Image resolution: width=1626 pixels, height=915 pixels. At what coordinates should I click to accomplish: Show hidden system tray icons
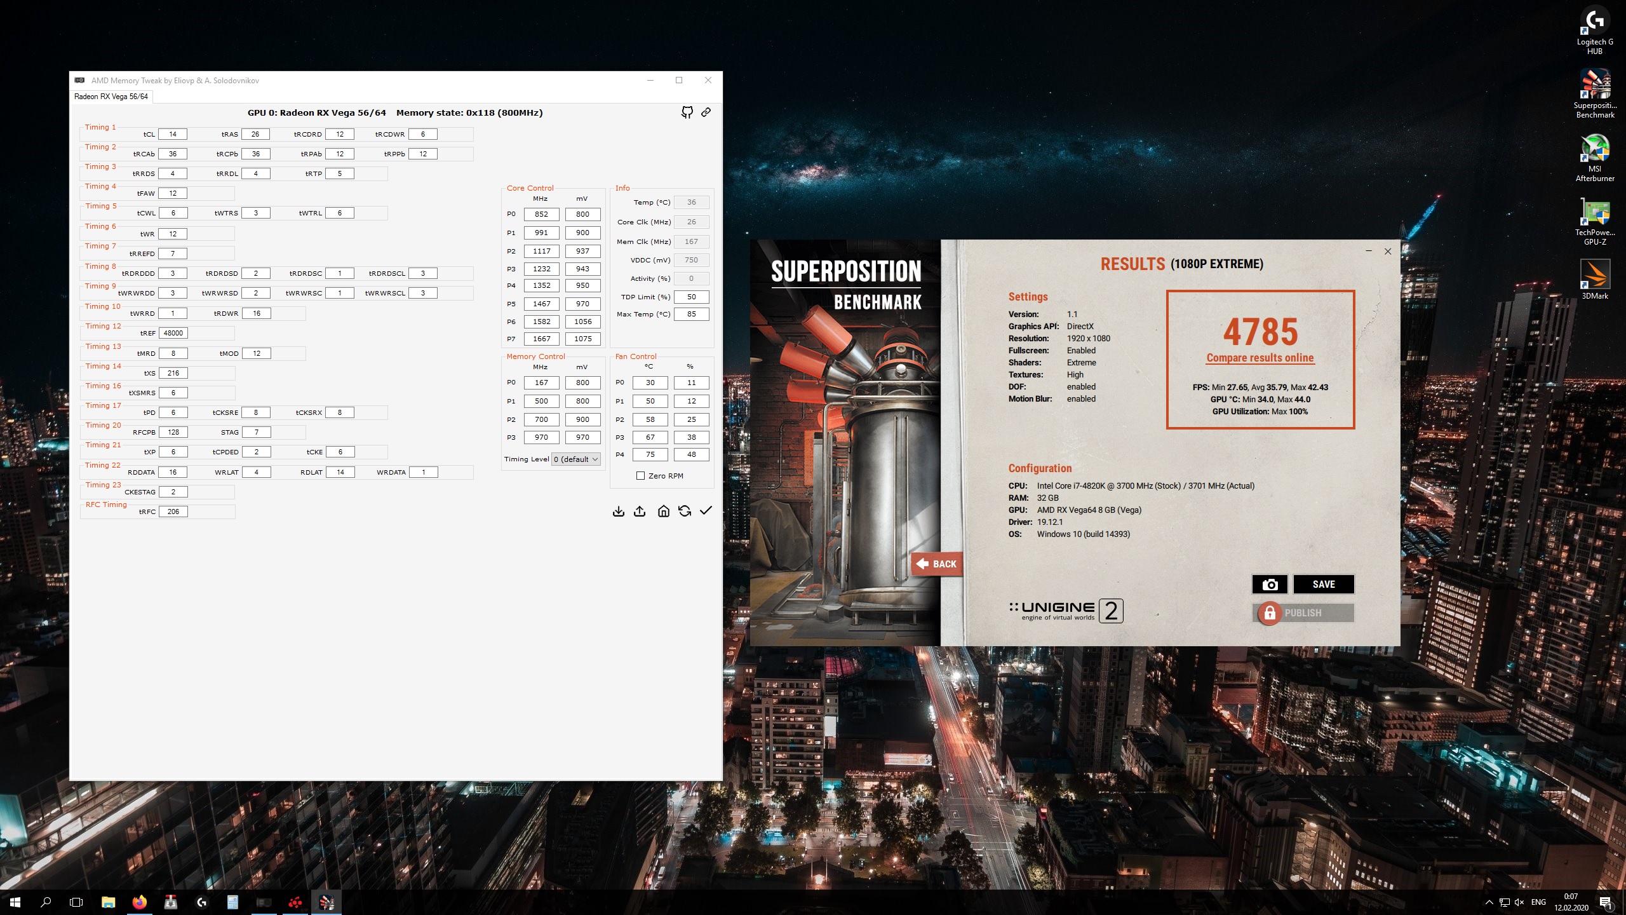coord(1489,902)
